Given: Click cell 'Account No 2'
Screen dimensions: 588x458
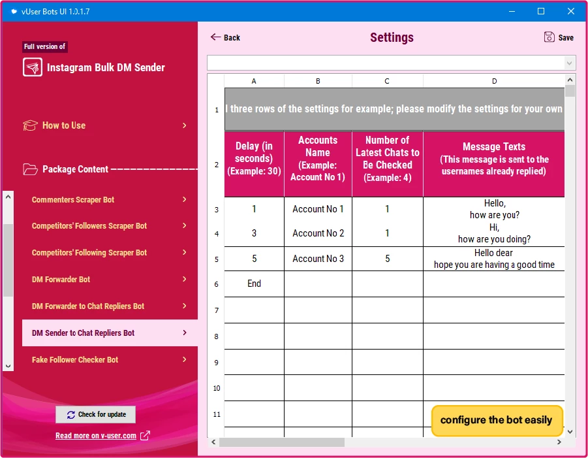Looking at the screenshot, I should click(x=318, y=233).
